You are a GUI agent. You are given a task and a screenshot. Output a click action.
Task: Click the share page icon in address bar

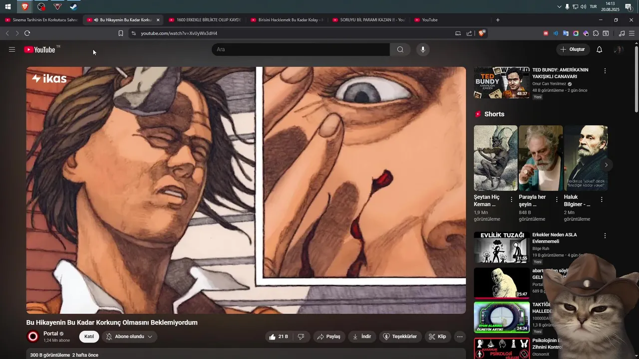[469, 33]
